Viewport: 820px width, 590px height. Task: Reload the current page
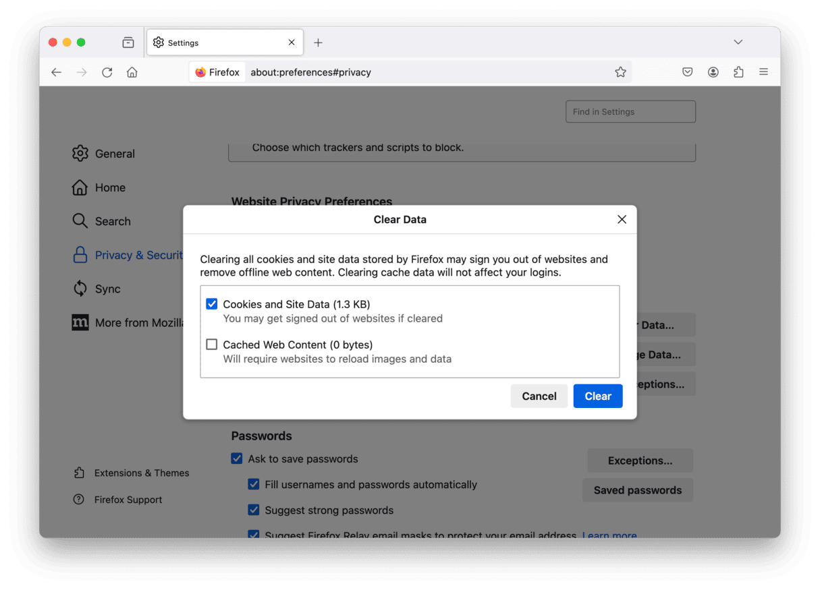[x=107, y=72]
